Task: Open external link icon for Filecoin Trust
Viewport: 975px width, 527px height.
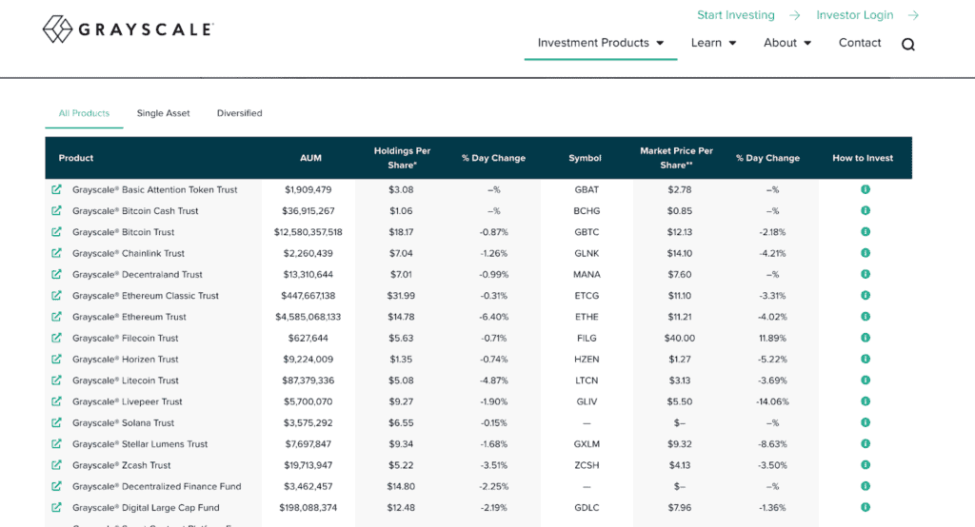Action: point(56,338)
